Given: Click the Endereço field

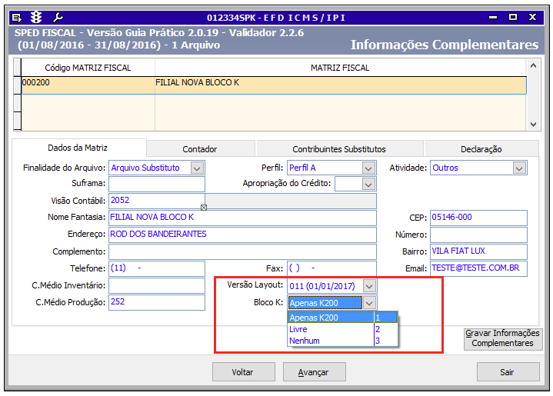Looking at the screenshot, I should tap(242, 235).
